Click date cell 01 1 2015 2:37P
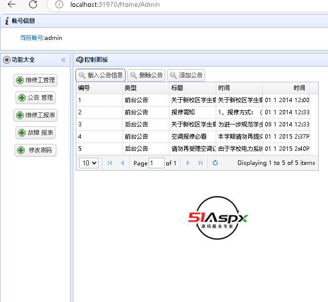The image size is (328, 302). pos(286,137)
